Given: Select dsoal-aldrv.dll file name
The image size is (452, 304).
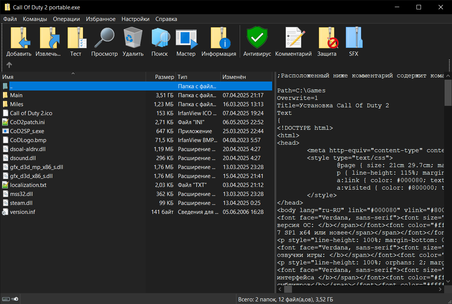Looking at the screenshot, I should click(x=28, y=149).
